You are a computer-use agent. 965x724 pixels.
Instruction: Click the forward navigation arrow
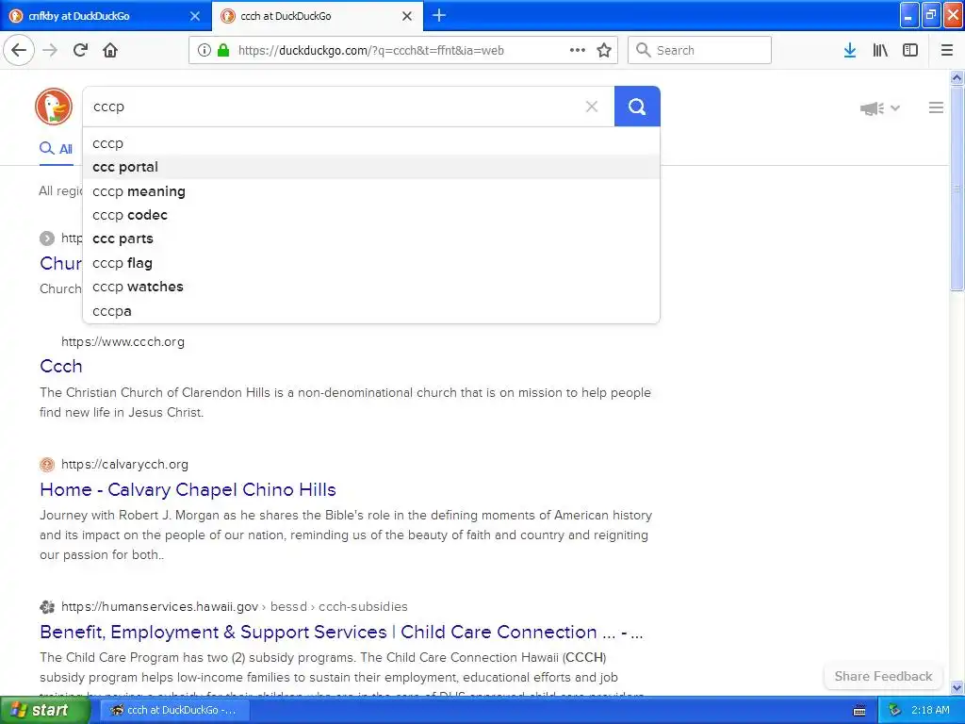tap(50, 50)
